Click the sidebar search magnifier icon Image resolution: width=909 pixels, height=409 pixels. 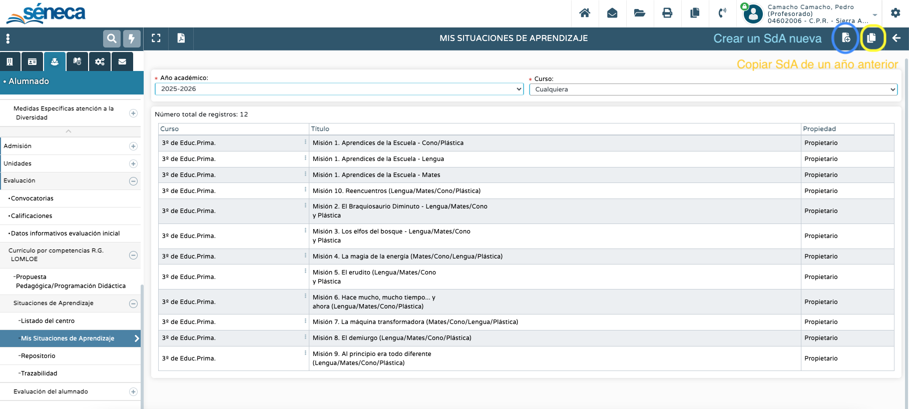[112, 38]
